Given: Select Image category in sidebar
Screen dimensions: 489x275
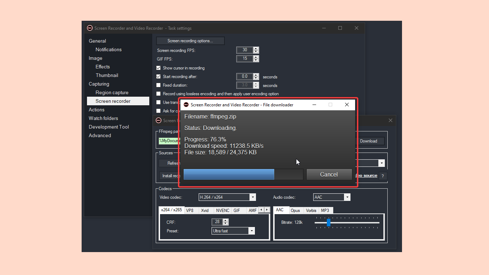Looking at the screenshot, I should coord(96,58).
